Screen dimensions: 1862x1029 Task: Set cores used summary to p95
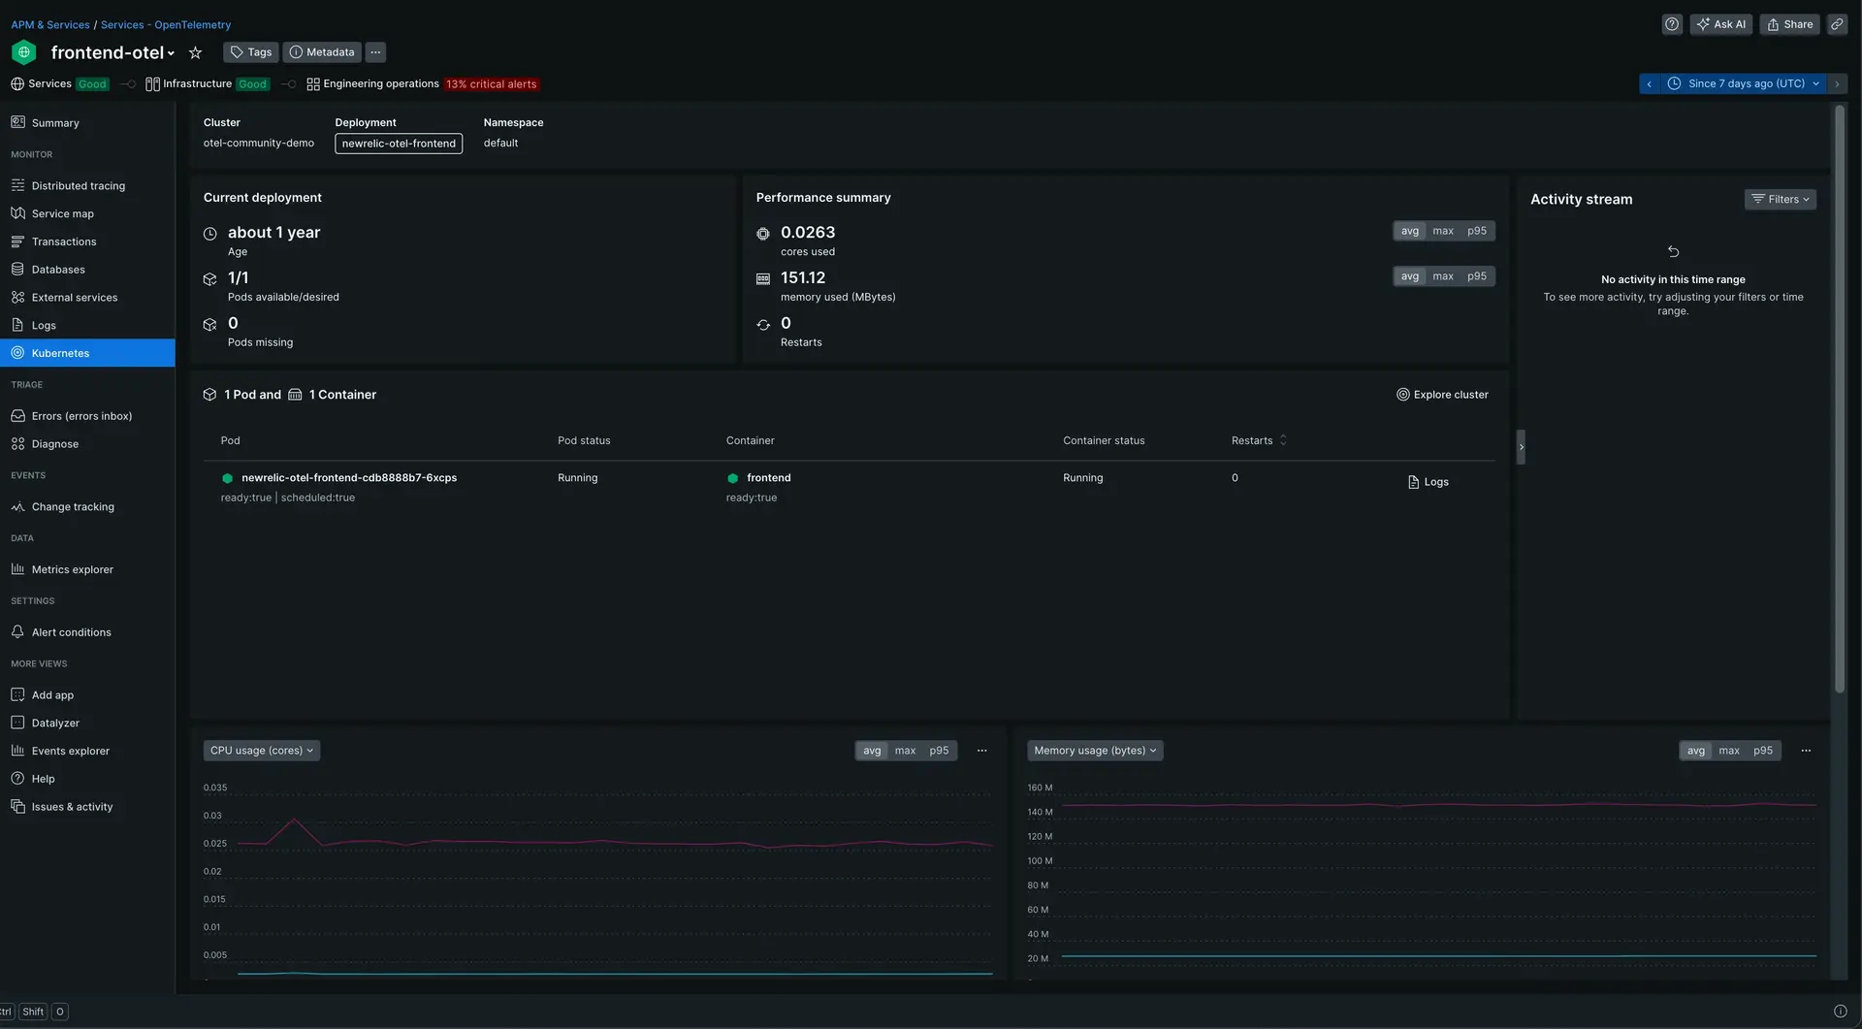click(1476, 231)
